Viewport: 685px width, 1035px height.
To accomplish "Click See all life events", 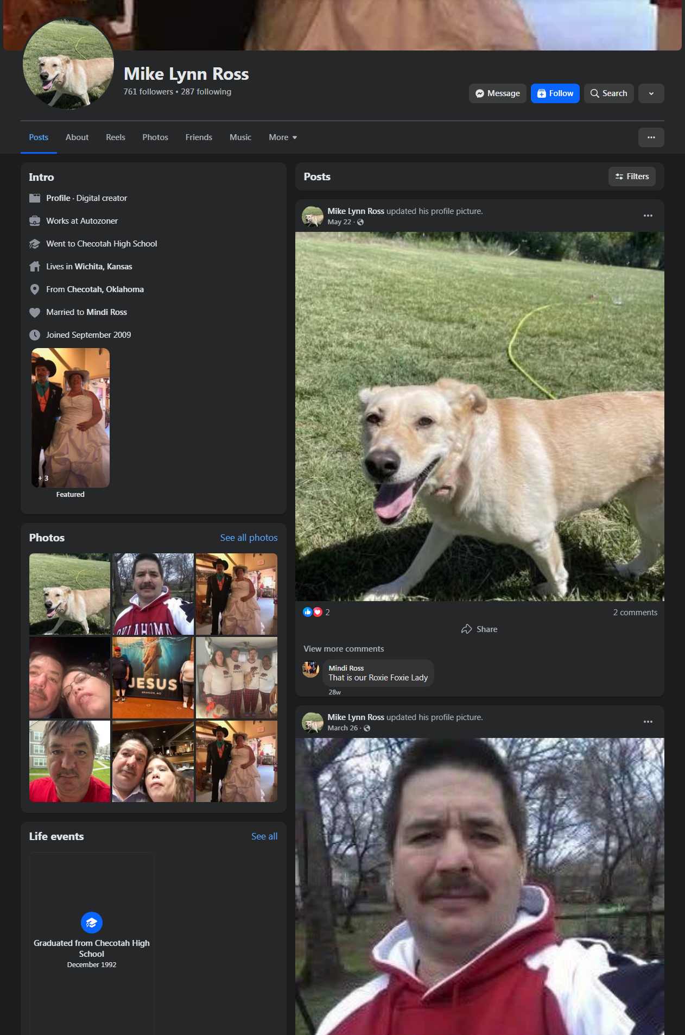I will point(264,836).
